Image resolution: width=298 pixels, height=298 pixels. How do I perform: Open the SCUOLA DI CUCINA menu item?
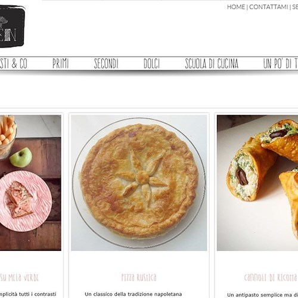[212, 64]
